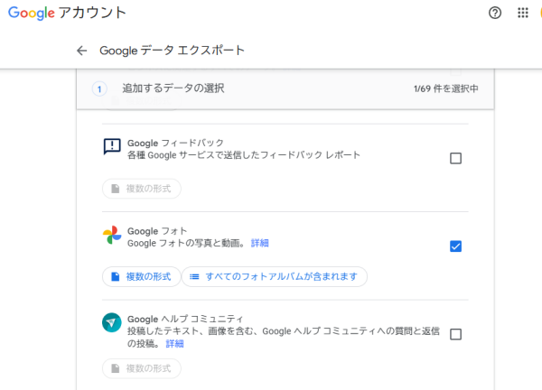Open 詳細 link for Google ヘルプ コミュニティ
Image resolution: width=542 pixels, height=390 pixels.
[x=174, y=344]
